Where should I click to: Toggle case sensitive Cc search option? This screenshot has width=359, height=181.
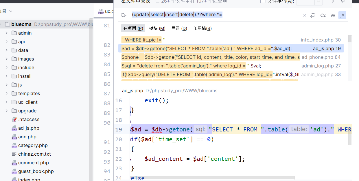point(323,15)
